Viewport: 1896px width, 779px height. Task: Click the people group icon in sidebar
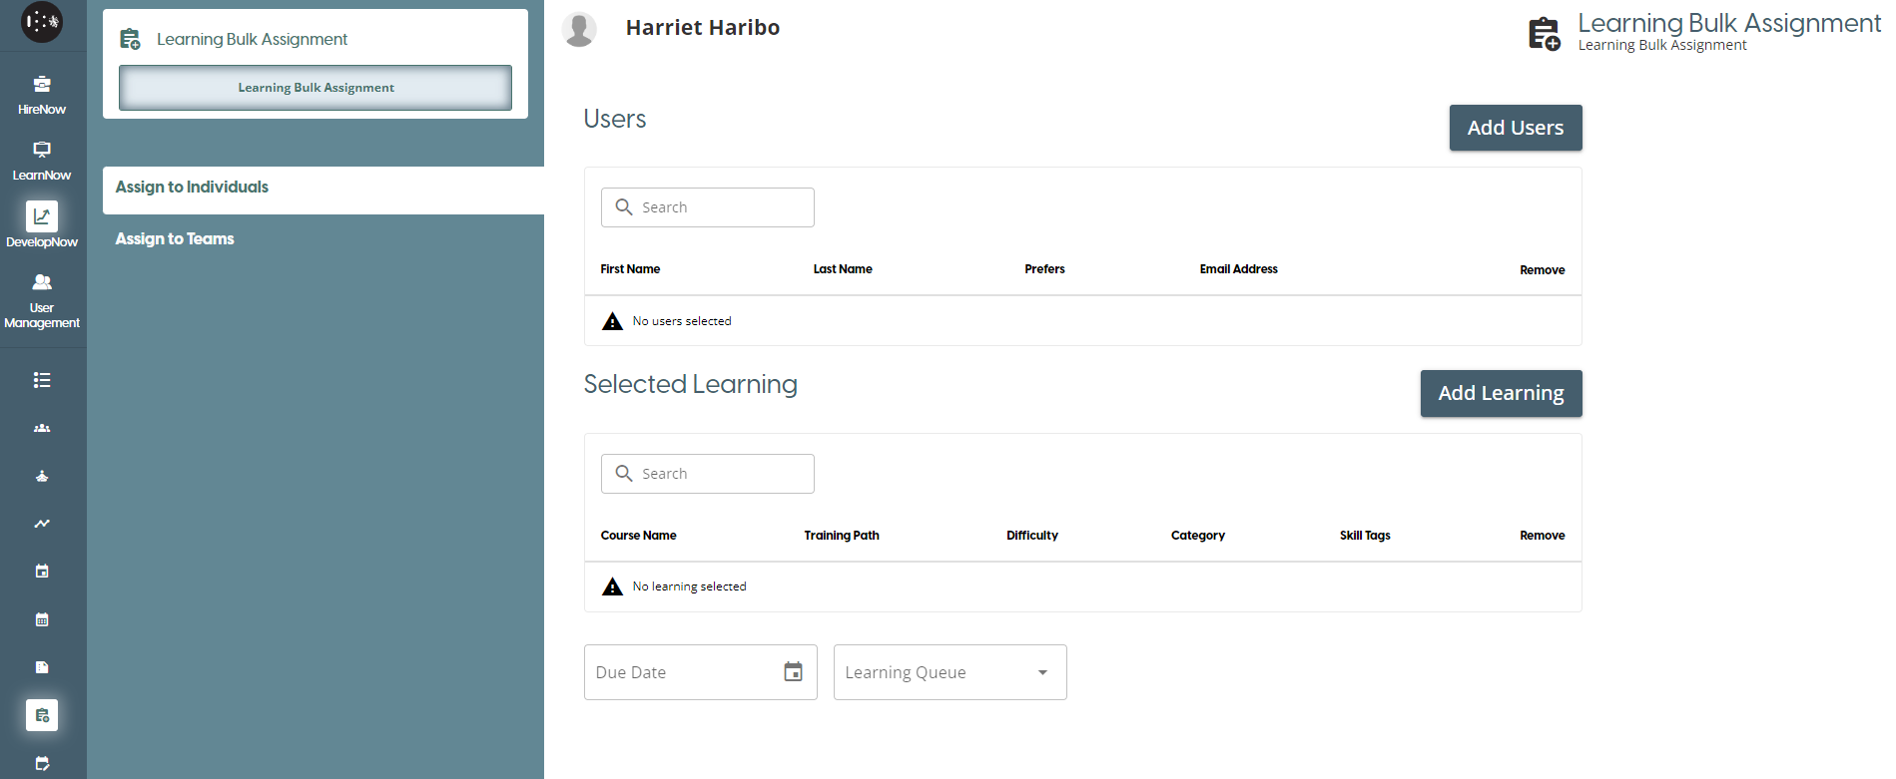pos(42,428)
